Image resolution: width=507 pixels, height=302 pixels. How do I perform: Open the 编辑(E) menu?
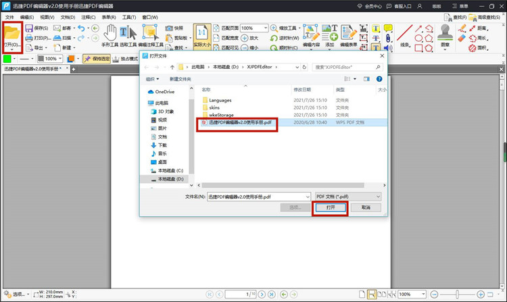pos(27,17)
